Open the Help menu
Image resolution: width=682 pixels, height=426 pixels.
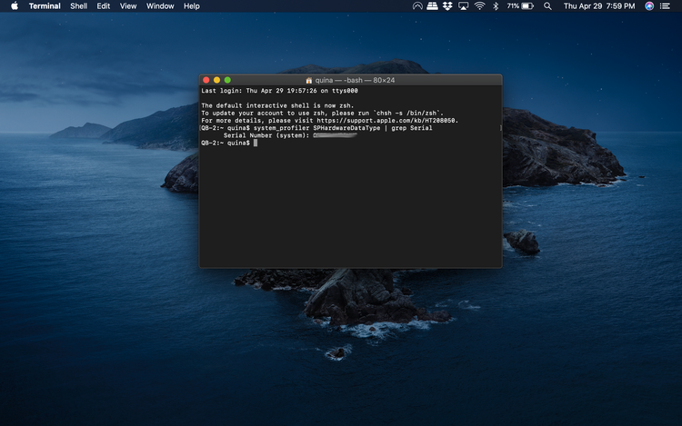coord(191,6)
